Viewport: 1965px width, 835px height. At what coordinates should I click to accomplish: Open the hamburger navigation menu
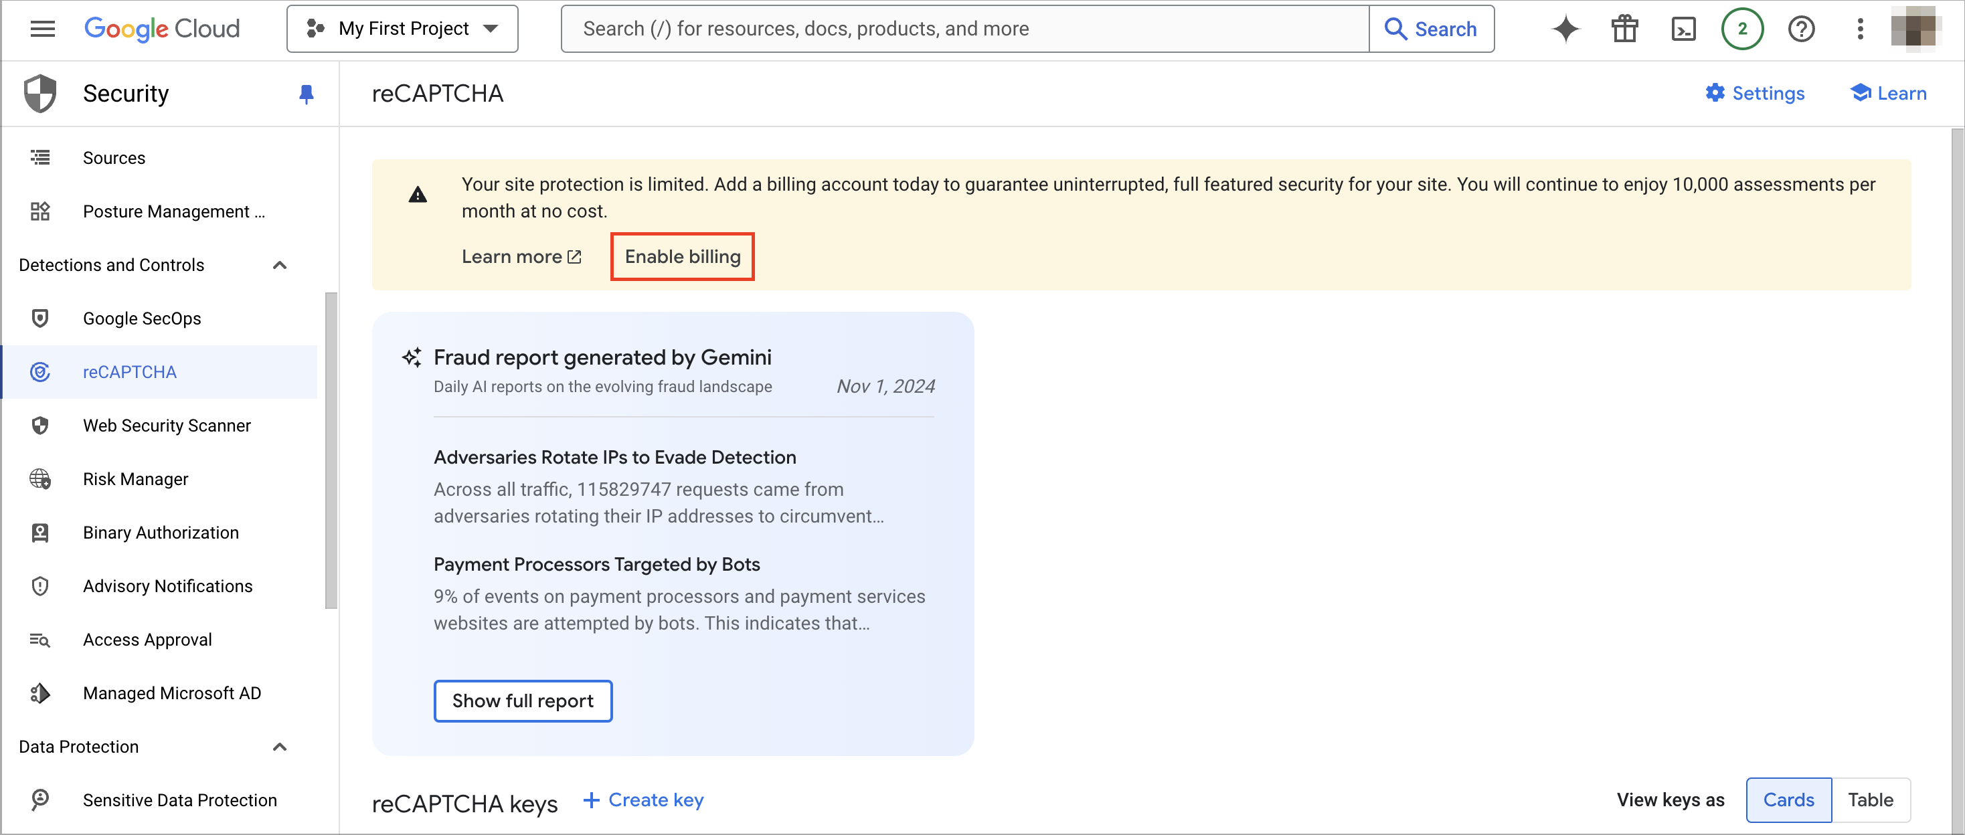42,29
